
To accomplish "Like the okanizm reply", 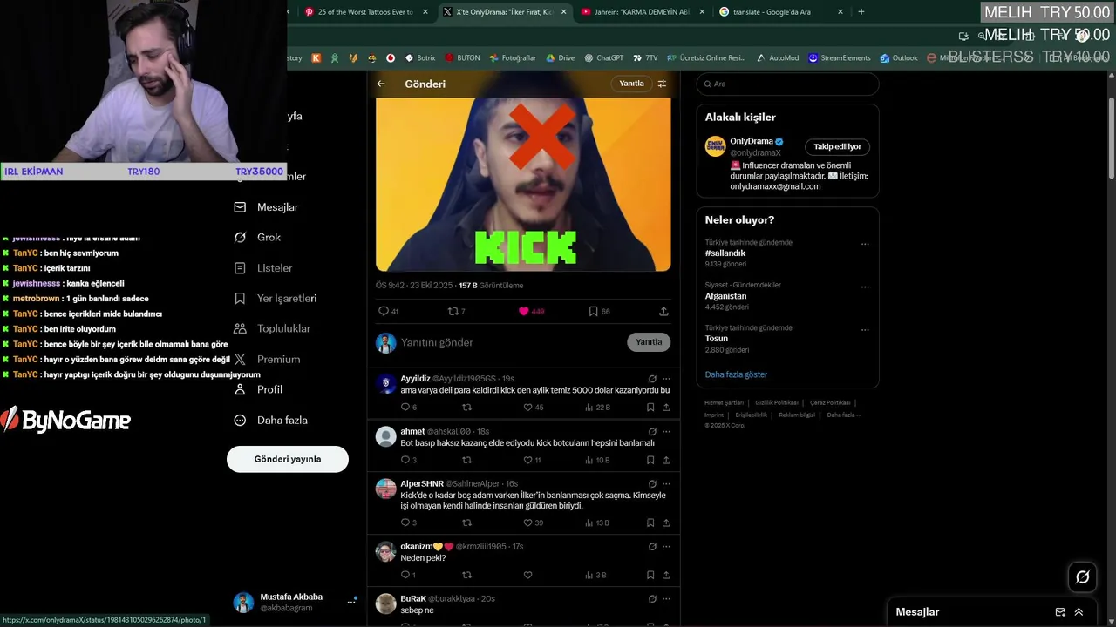I will tap(527, 575).
